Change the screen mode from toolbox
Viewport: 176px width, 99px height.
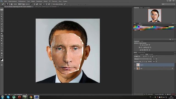[x=2, y=65]
